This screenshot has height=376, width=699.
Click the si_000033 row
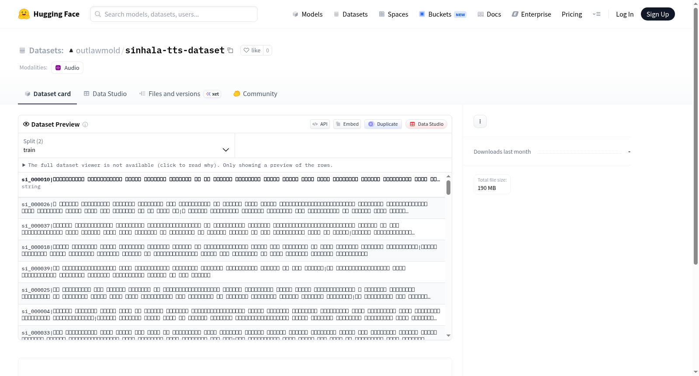point(232,333)
